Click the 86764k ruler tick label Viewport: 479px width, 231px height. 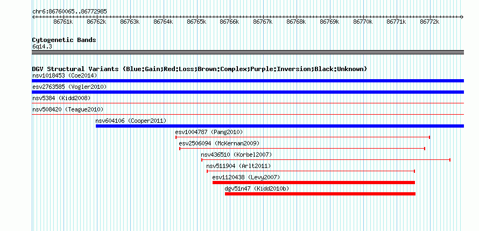coord(163,22)
